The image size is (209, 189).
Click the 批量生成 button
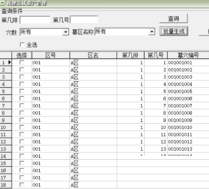coord(174,31)
